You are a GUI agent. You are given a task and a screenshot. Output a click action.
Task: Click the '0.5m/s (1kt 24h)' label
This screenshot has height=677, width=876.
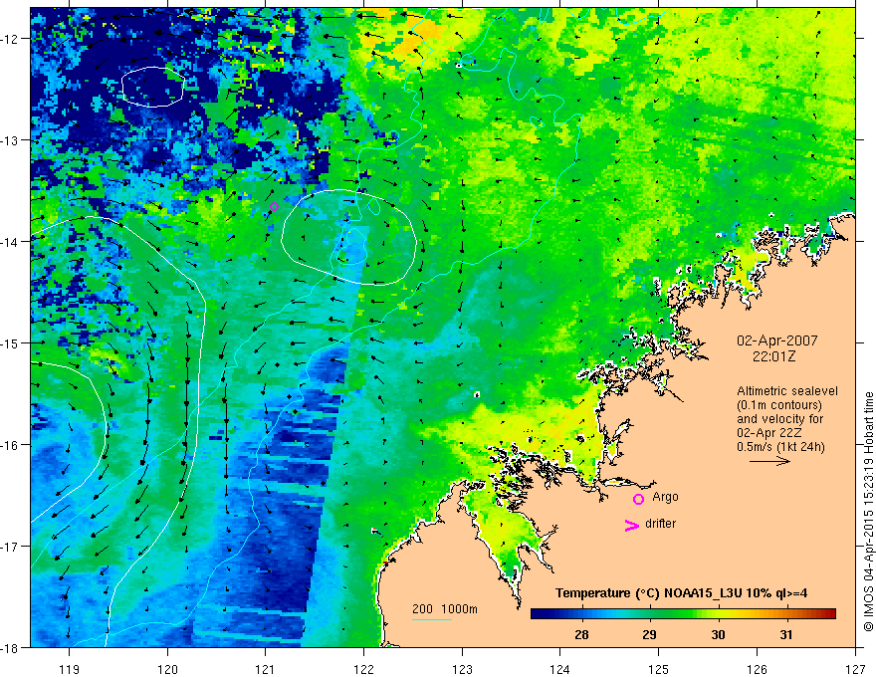coord(780,447)
